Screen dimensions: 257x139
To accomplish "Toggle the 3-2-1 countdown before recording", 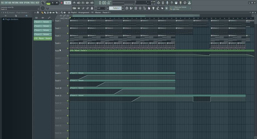I will [83, 3].
